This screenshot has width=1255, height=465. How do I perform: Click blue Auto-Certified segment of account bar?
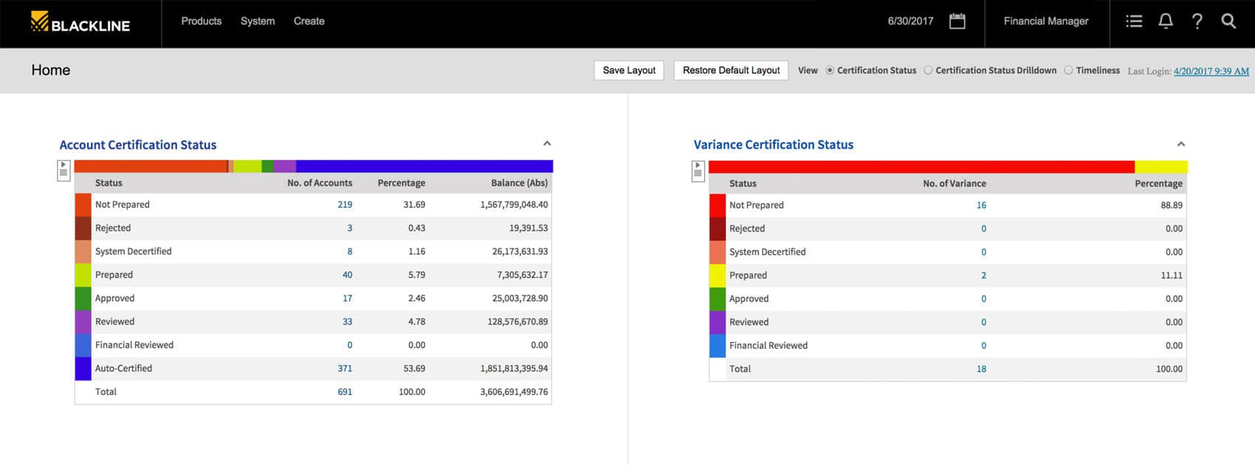pyautogui.click(x=424, y=167)
